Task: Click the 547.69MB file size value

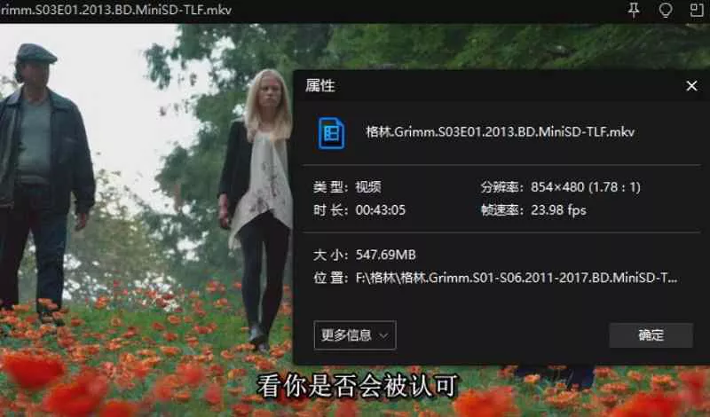Action: [381, 256]
